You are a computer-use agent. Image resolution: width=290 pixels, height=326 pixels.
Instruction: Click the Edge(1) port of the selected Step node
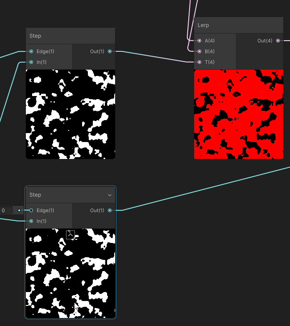(31, 210)
